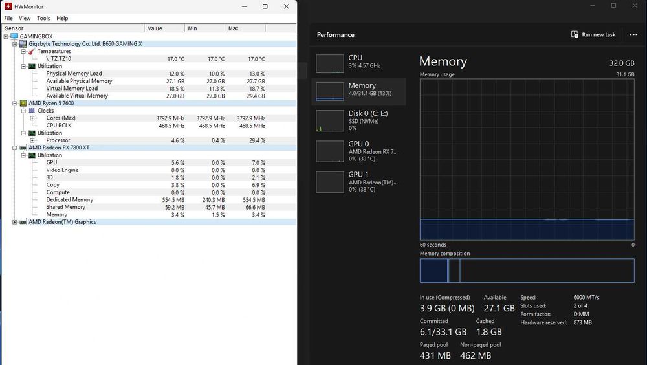
Task: Expand the AMD Radeon(TM) Graphics node
Action: coord(14,222)
